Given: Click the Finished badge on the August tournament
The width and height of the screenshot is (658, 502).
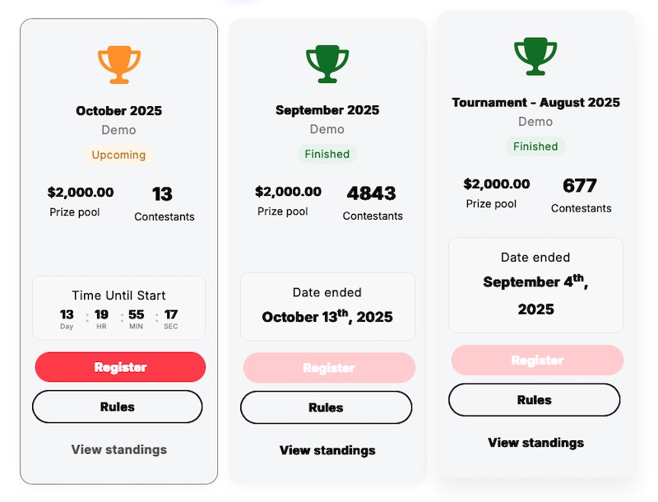Looking at the screenshot, I should point(535,146).
